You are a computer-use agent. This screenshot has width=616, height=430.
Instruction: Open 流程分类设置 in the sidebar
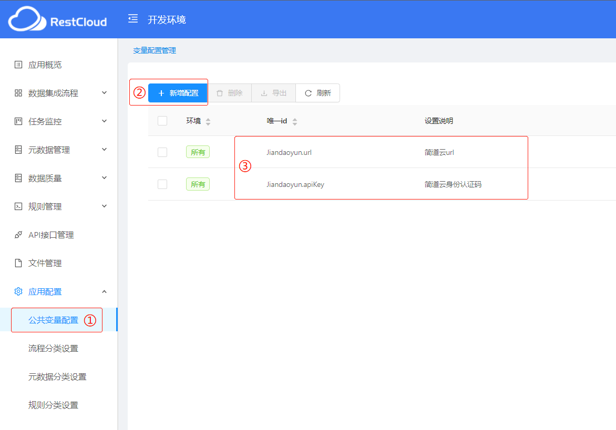click(x=53, y=349)
